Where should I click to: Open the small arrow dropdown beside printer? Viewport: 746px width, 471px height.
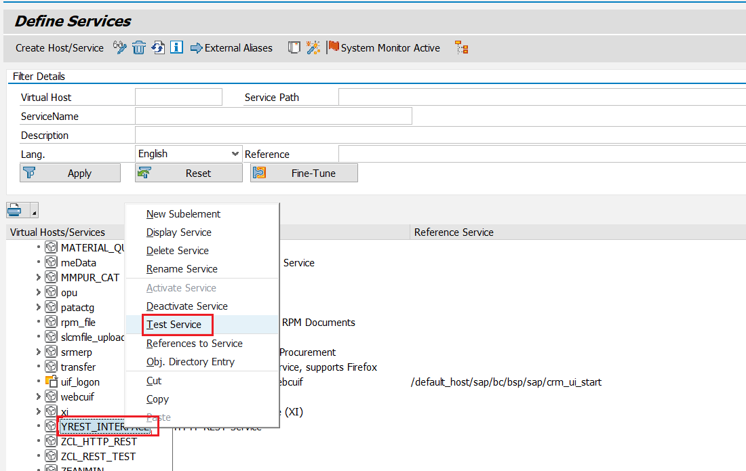click(34, 211)
